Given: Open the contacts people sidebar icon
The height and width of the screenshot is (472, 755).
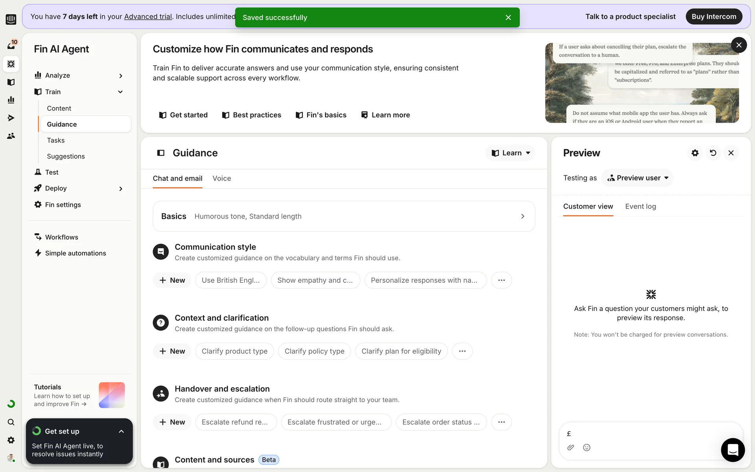Looking at the screenshot, I should [11, 136].
